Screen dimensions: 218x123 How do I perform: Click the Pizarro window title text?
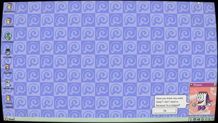pyautogui.click(x=197, y=85)
